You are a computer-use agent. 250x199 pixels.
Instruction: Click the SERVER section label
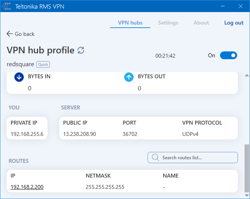click(x=70, y=107)
